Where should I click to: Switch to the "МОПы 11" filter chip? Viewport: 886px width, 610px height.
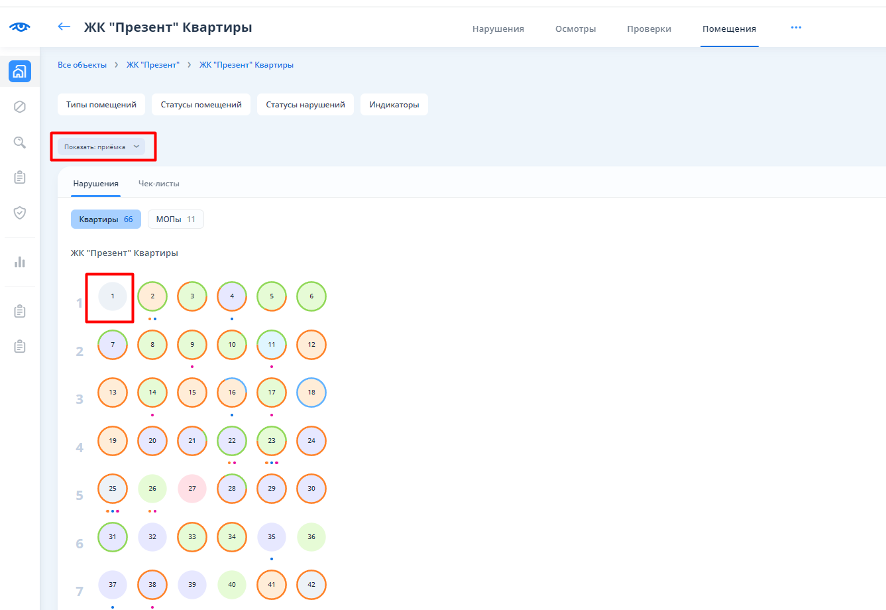176,219
